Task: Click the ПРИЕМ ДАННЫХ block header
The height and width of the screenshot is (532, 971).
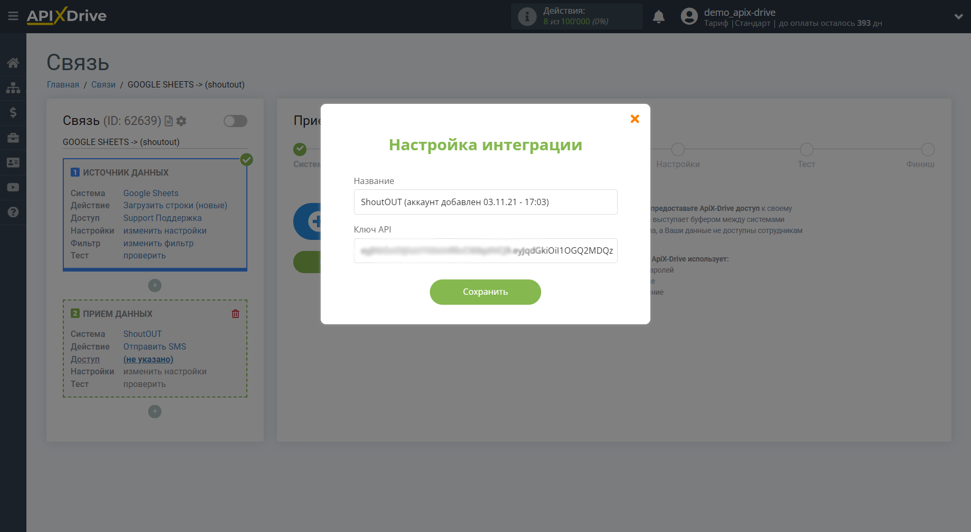Action: coord(118,314)
